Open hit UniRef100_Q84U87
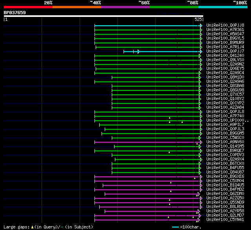This screenshot has height=230, width=251. pos(225,172)
